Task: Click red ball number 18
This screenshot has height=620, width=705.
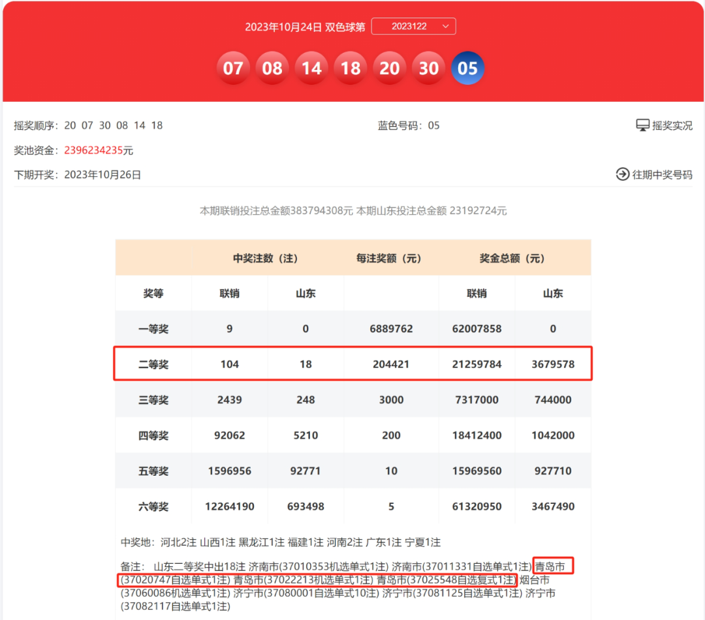Action: (x=351, y=69)
